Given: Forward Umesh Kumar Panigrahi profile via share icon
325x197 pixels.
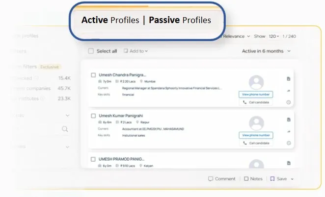Looking at the screenshot, I should (289, 131).
